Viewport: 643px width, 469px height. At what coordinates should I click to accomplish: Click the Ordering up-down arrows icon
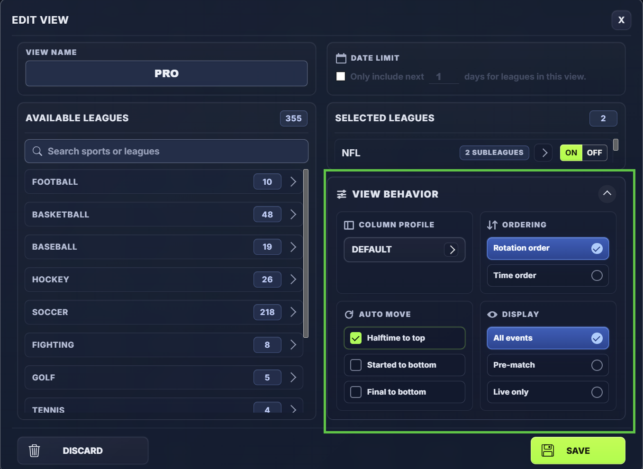(492, 225)
